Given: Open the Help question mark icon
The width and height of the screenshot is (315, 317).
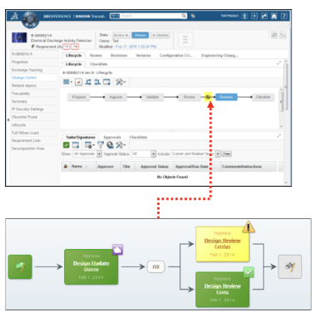Looking at the screenshot, I should point(284,16).
